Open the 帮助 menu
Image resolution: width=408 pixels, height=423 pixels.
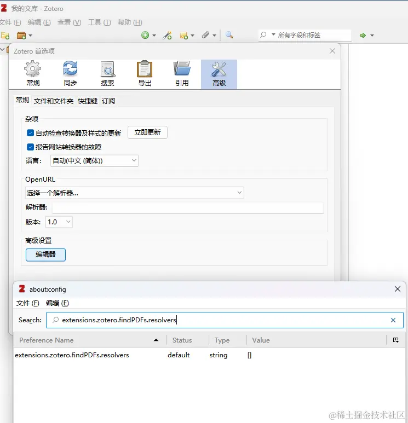(x=130, y=22)
